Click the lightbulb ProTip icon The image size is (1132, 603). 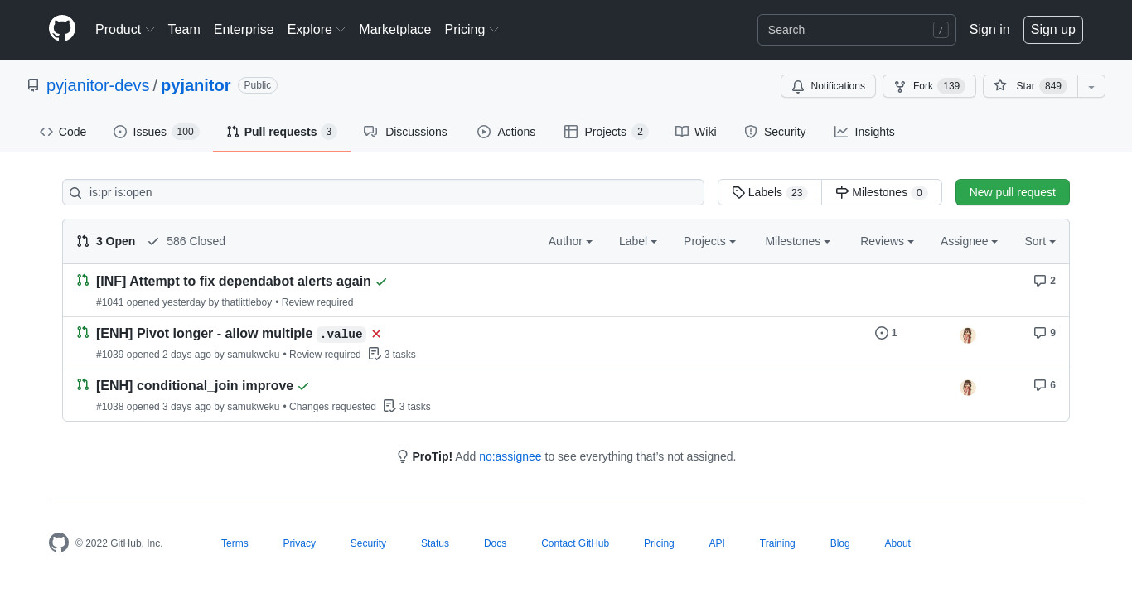coord(403,456)
